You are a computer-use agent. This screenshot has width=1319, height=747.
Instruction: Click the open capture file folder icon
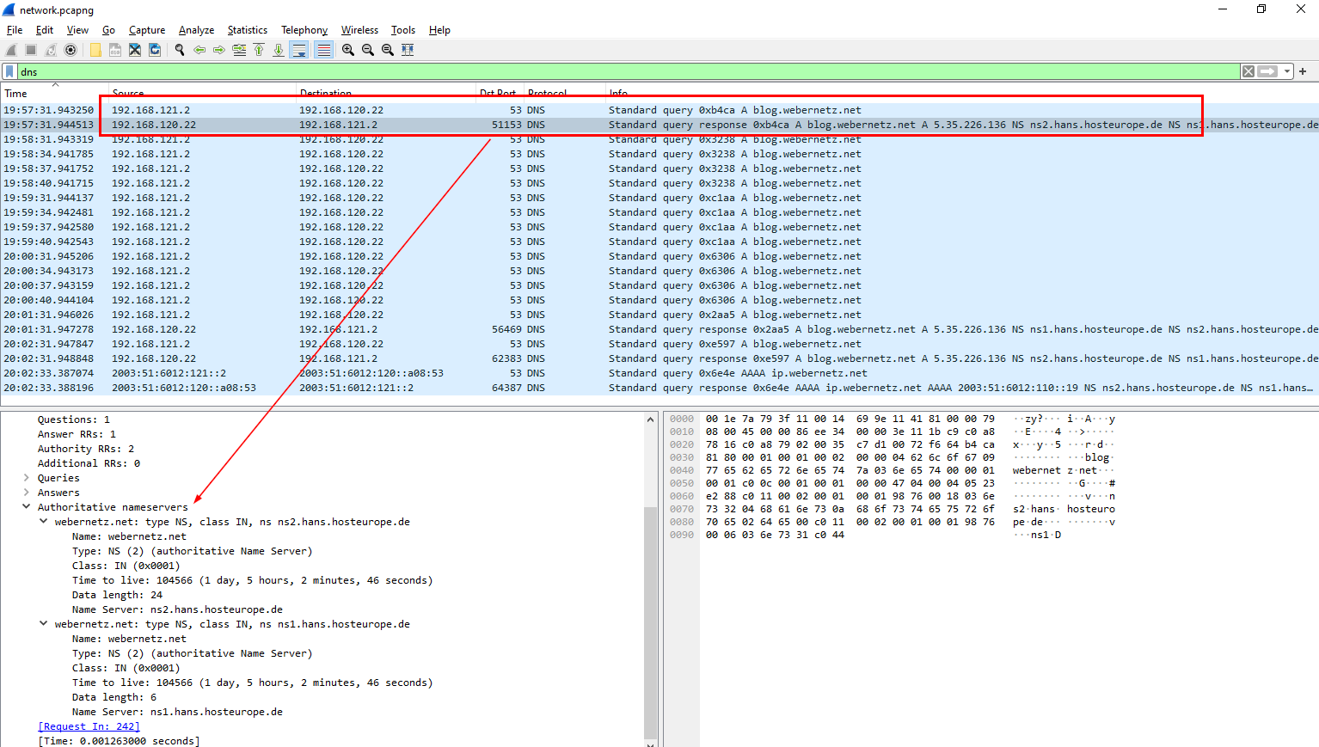tap(95, 50)
